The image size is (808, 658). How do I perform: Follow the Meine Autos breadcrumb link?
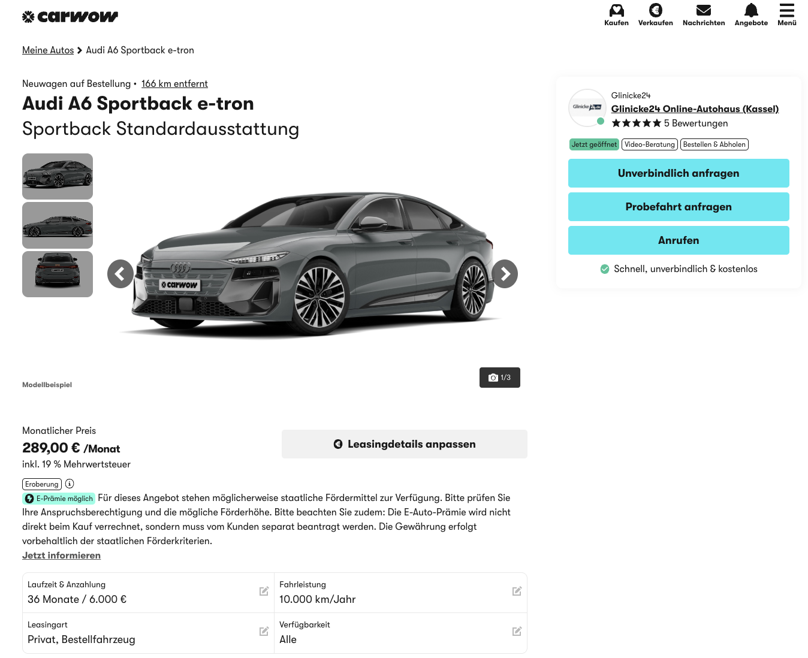(48, 50)
